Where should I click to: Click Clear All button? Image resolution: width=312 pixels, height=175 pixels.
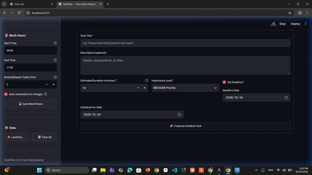[x=45, y=137]
